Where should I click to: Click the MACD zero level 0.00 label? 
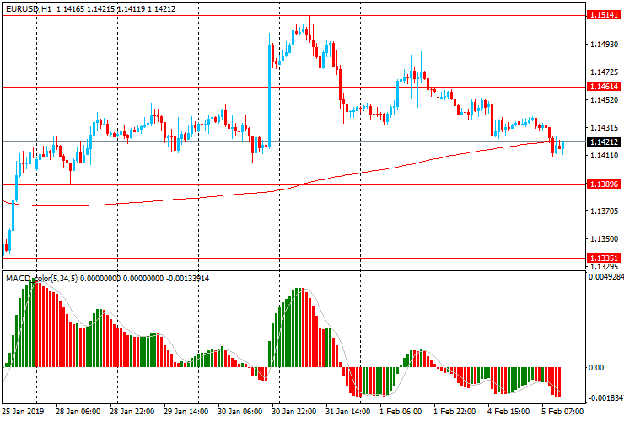click(x=596, y=368)
